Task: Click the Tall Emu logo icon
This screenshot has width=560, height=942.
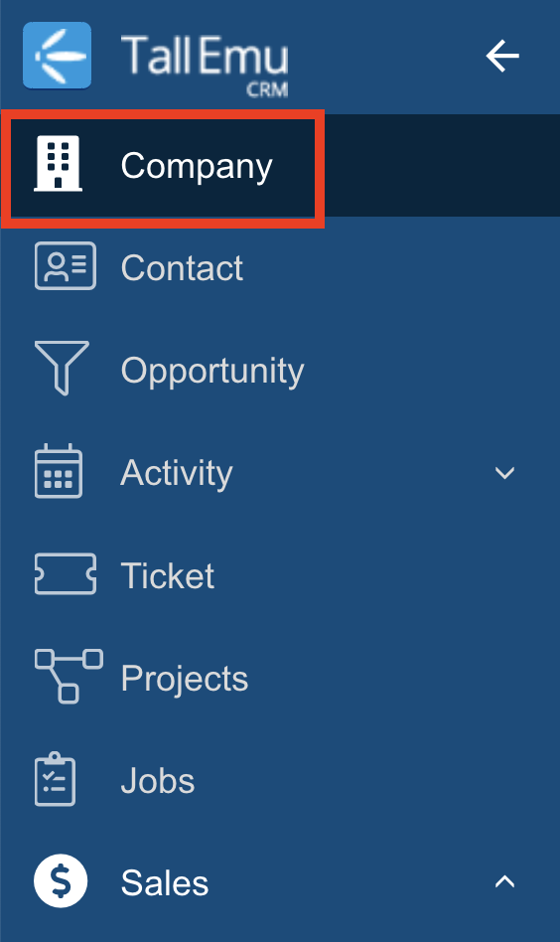Action: [57, 56]
